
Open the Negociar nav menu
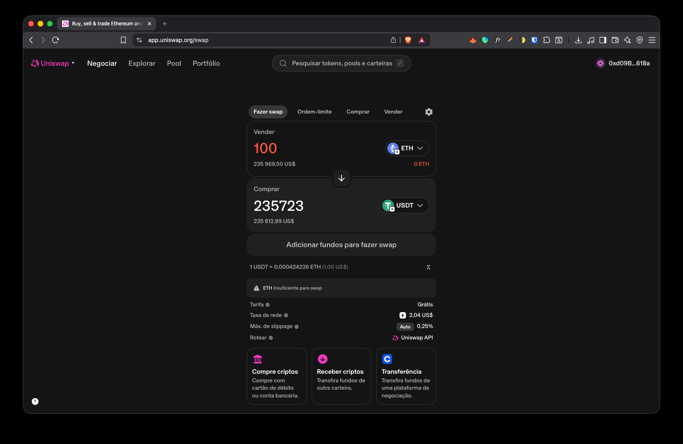[102, 63]
